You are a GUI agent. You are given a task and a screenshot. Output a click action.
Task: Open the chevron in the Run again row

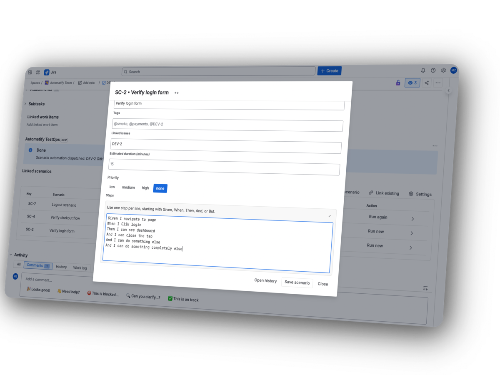[413, 219]
